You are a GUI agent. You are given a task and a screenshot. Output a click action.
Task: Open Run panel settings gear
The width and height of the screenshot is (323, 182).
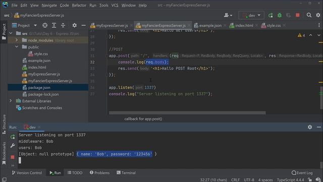[x=310, y=127]
